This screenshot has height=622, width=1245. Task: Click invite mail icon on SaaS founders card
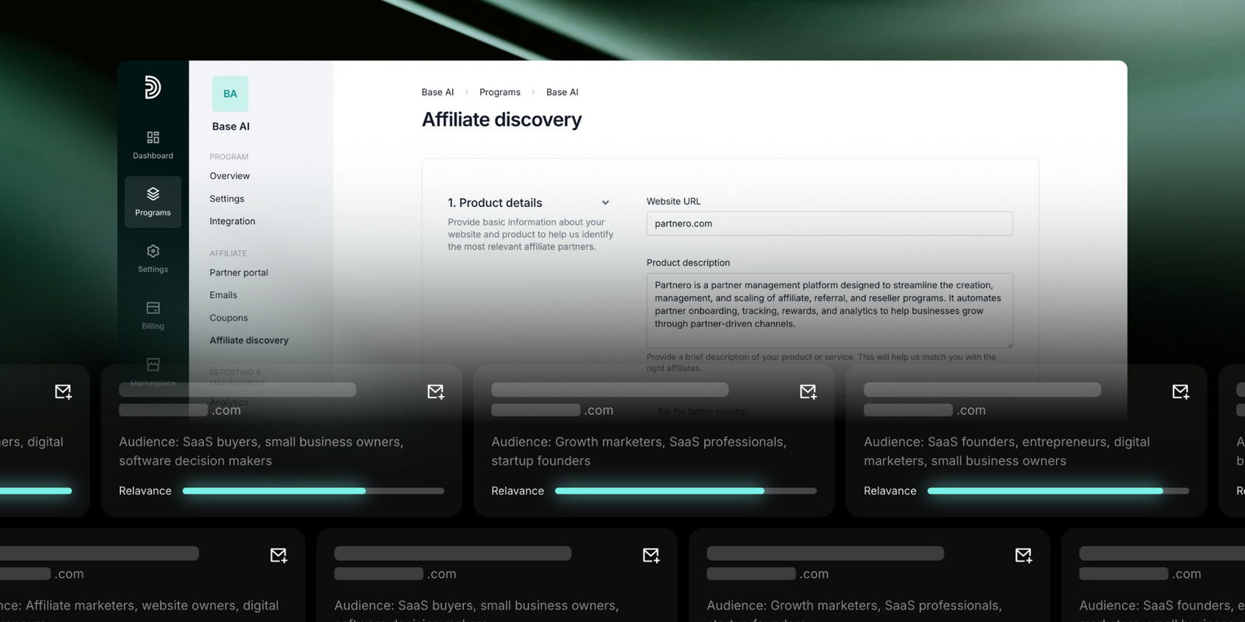pyautogui.click(x=1180, y=392)
